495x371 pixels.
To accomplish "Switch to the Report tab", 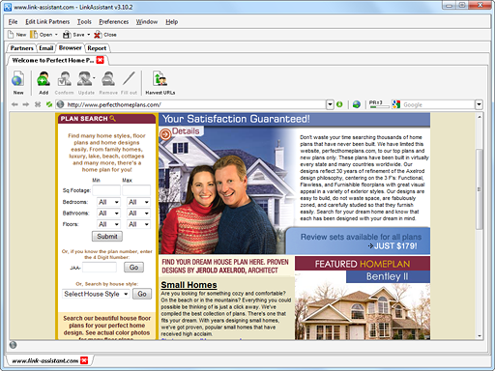I will (97, 48).
